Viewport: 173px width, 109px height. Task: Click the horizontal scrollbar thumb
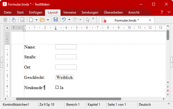[x=69, y=99]
